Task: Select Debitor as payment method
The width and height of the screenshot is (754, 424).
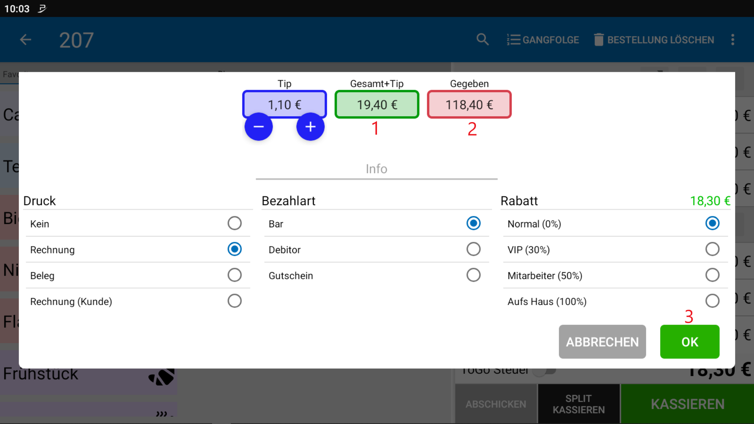Action: tap(474, 249)
